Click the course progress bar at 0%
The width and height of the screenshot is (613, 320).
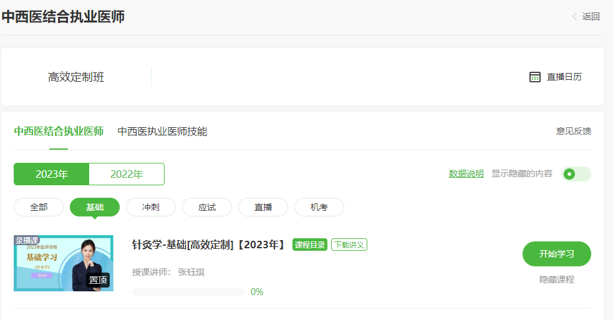188,292
